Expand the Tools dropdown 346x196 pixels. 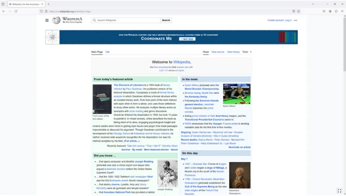click(x=247, y=52)
